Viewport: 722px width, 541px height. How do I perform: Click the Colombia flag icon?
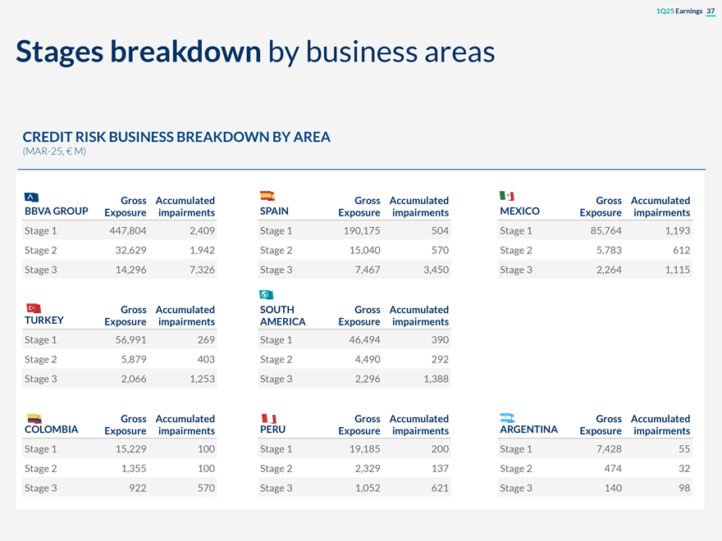34,419
